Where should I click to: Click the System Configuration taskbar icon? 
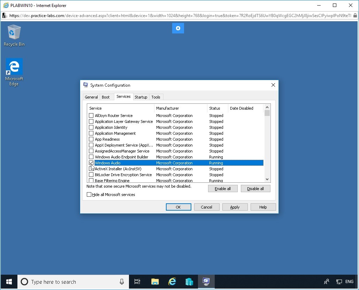point(206,282)
